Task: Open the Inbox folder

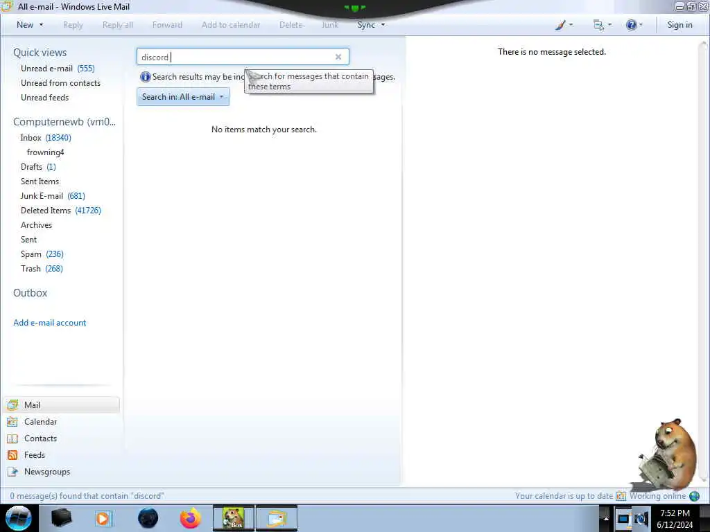Action: tap(46, 138)
